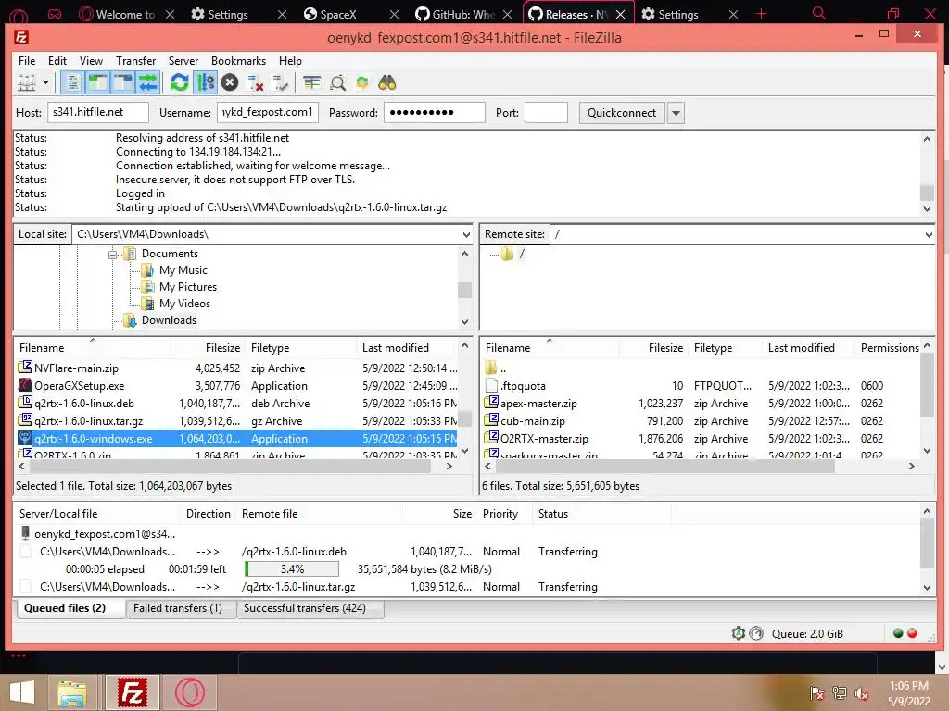
Task: Click the Port input field
Action: pos(546,112)
